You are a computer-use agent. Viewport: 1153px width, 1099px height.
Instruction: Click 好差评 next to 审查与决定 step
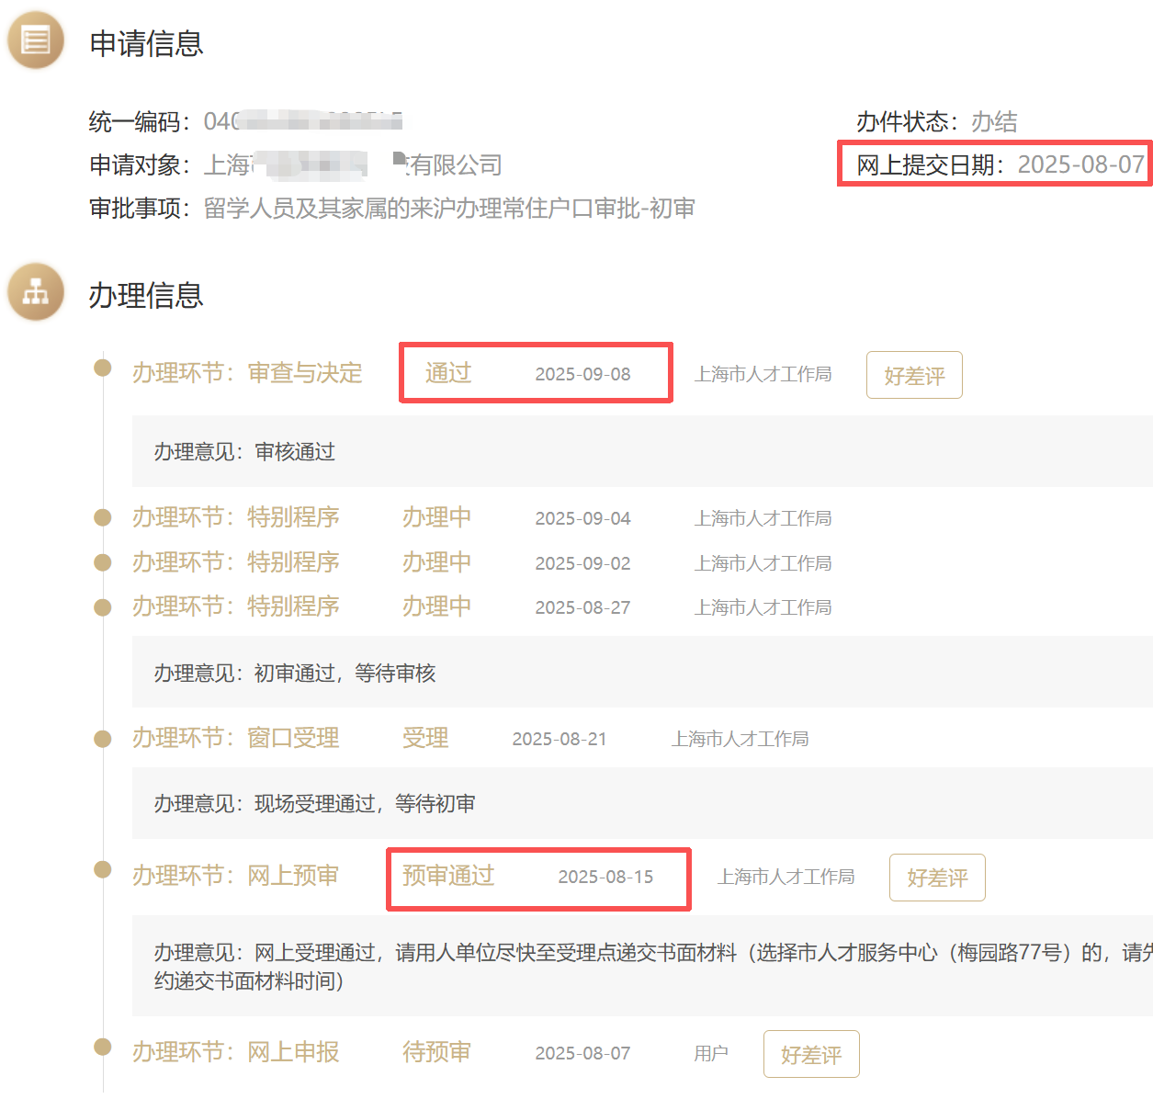913,375
